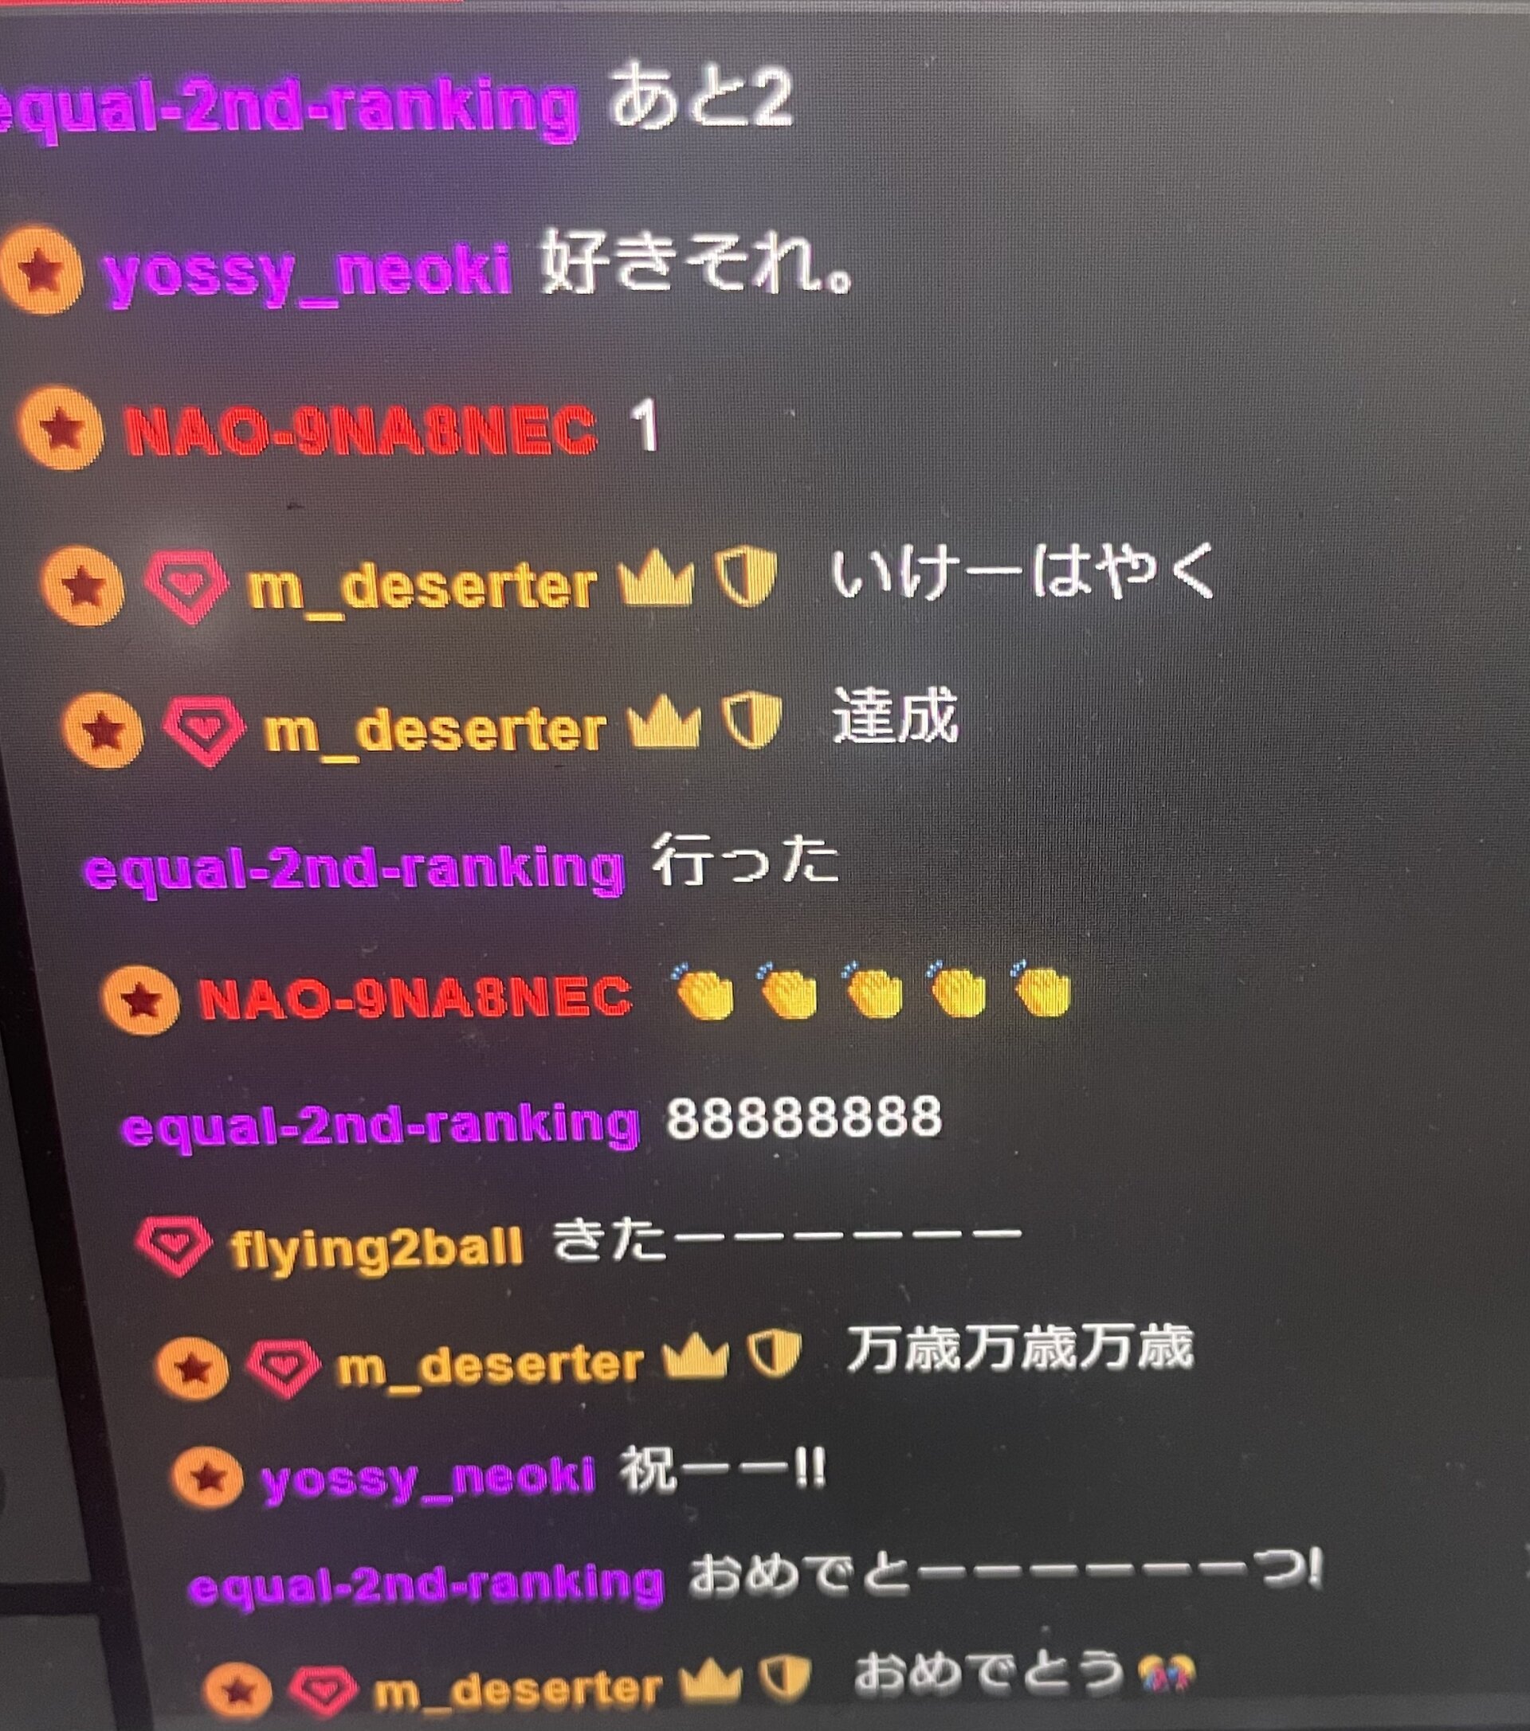Viewport: 1530px width, 1731px height.
Task: Open equal-2nd-ranking username on 88888888 message
Action: coord(381,1126)
